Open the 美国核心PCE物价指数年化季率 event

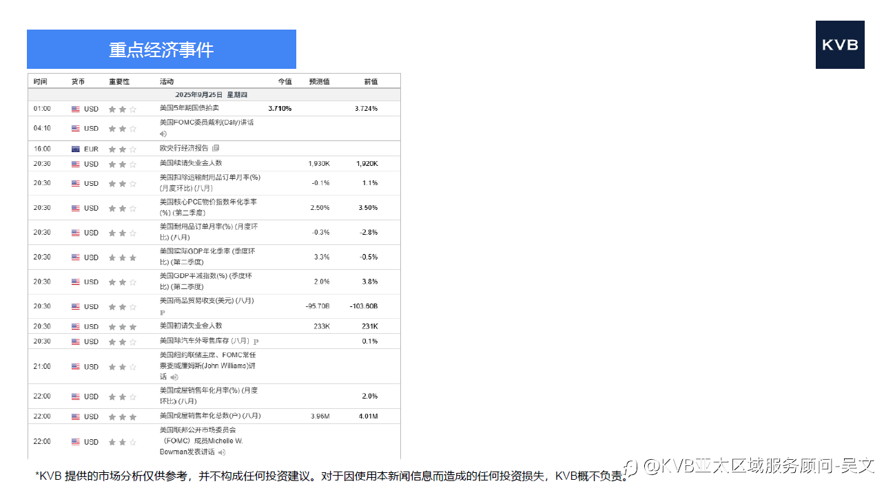tap(208, 207)
